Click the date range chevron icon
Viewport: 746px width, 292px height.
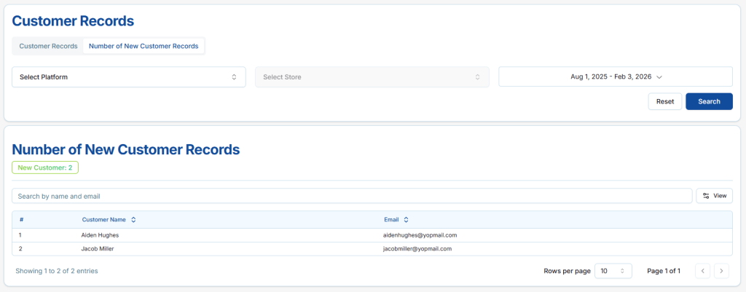(x=659, y=76)
